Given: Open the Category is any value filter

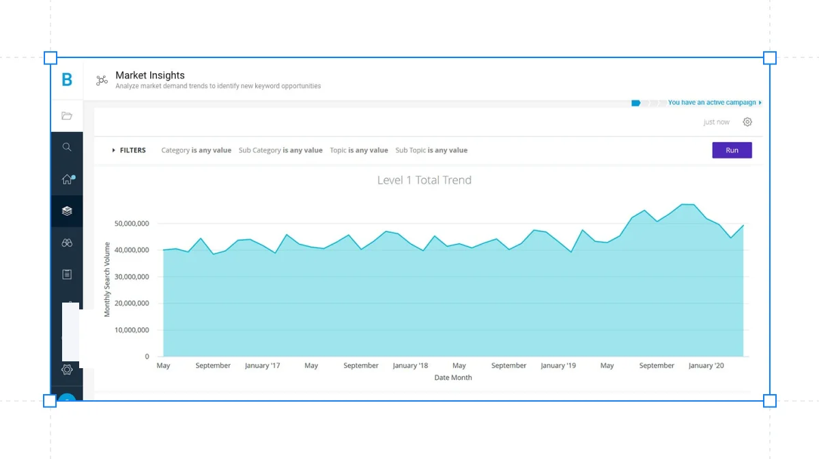Looking at the screenshot, I should tap(196, 150).
